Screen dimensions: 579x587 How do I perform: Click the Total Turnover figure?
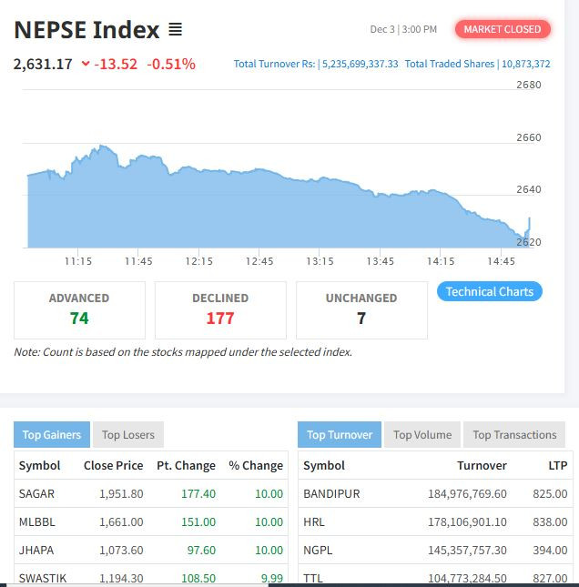point(316,64)
